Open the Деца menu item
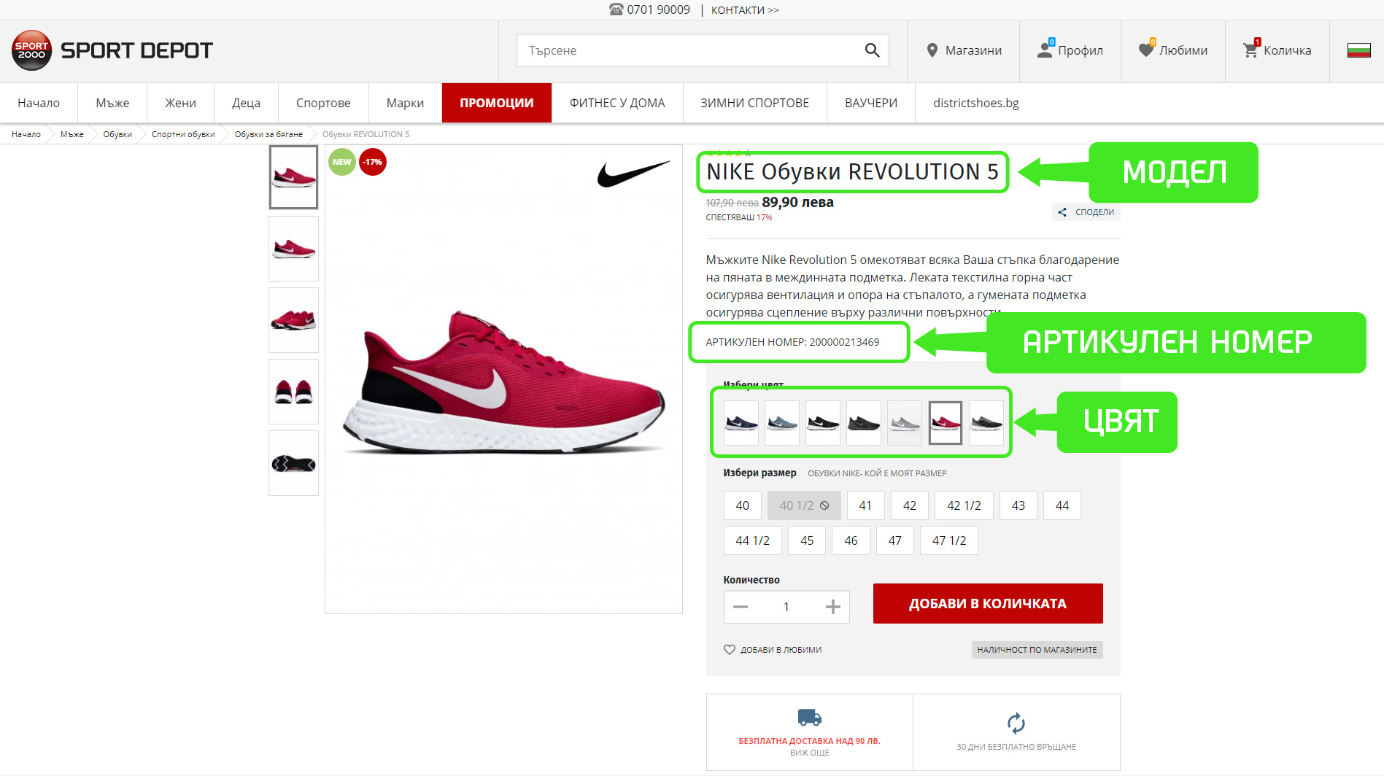 point(246,103)
